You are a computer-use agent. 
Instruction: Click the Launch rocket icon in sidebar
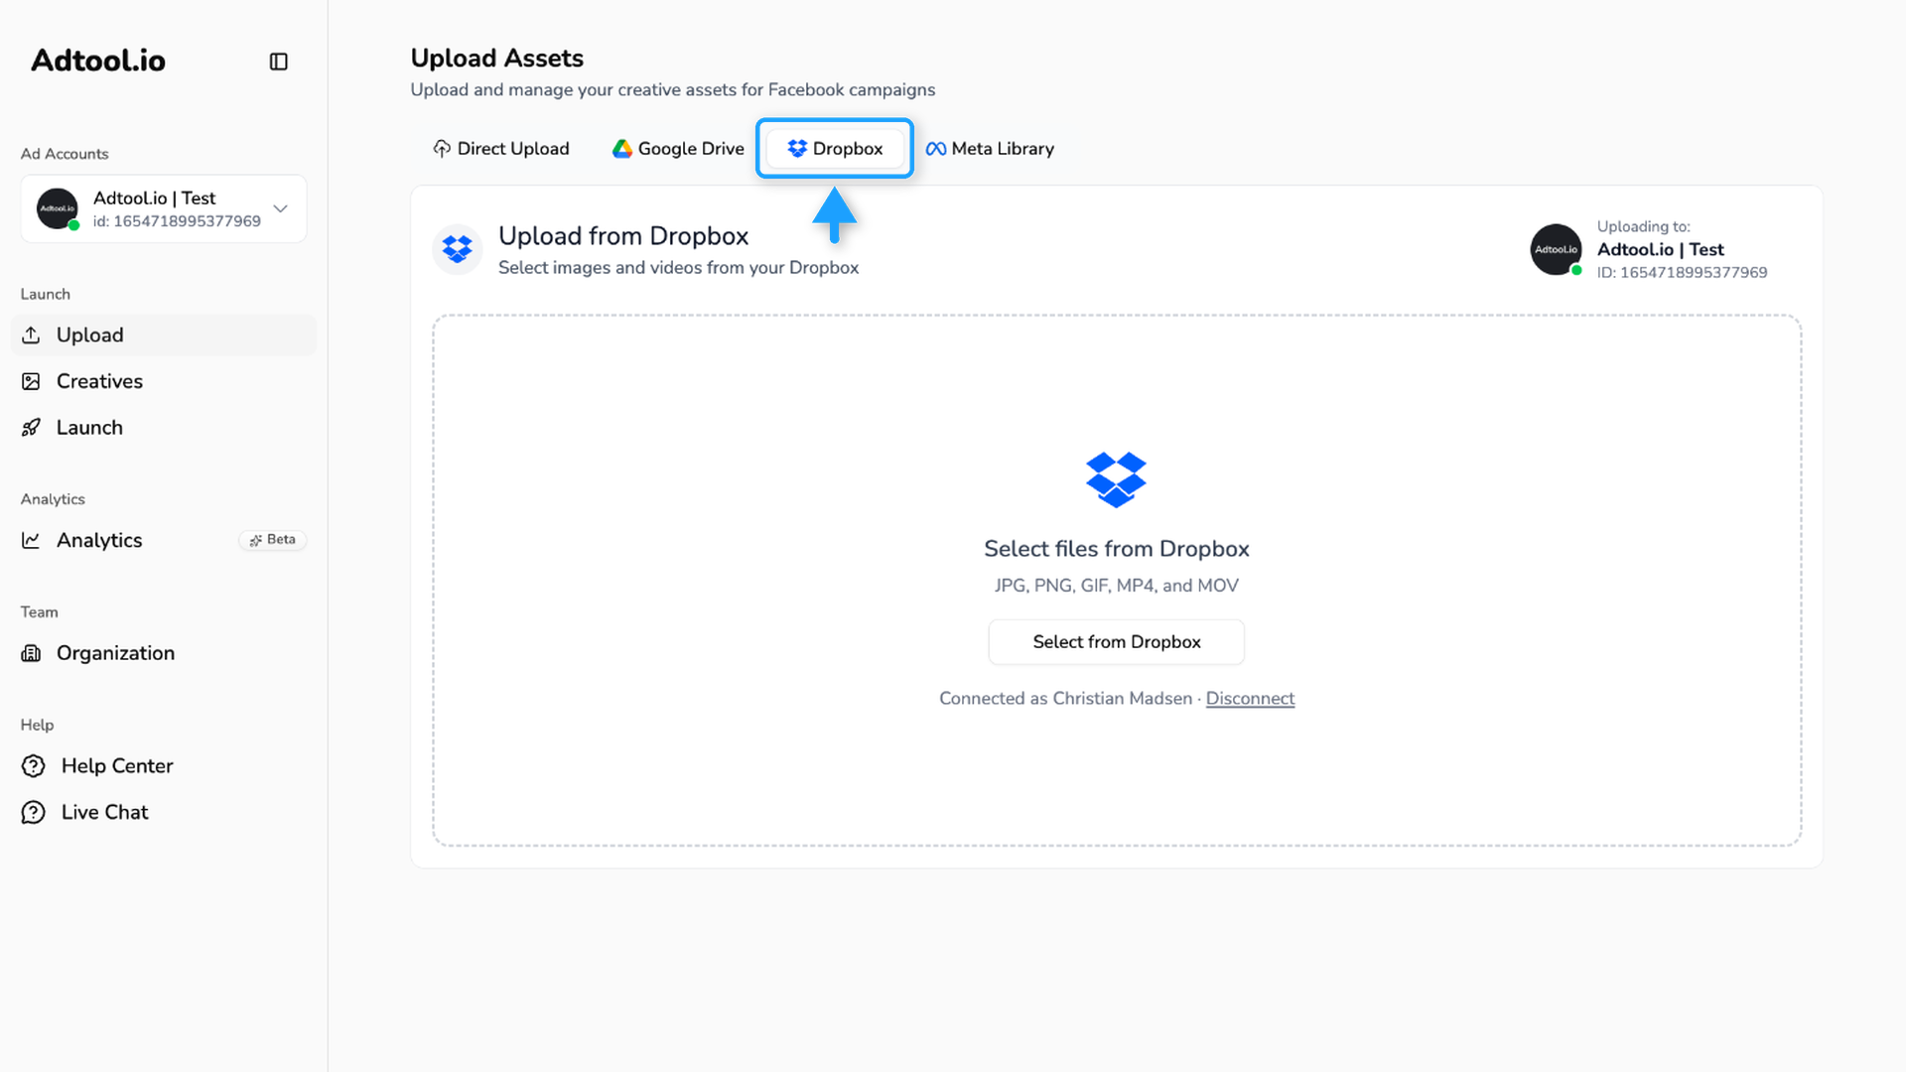32,428
